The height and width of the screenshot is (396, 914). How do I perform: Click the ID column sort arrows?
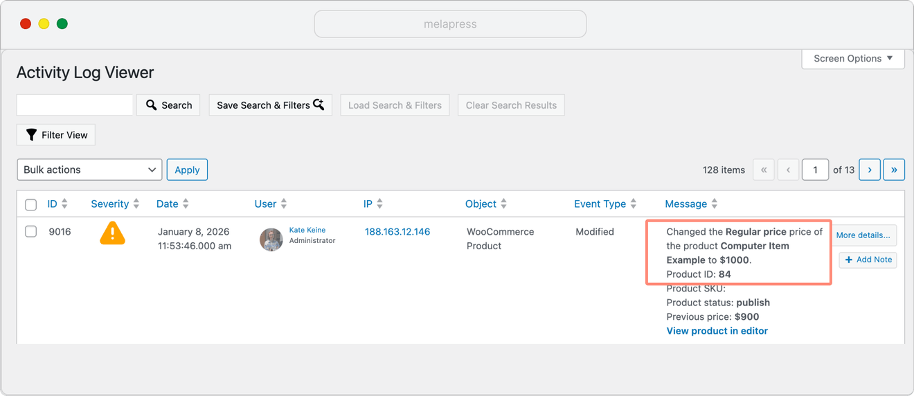[64, 204]
